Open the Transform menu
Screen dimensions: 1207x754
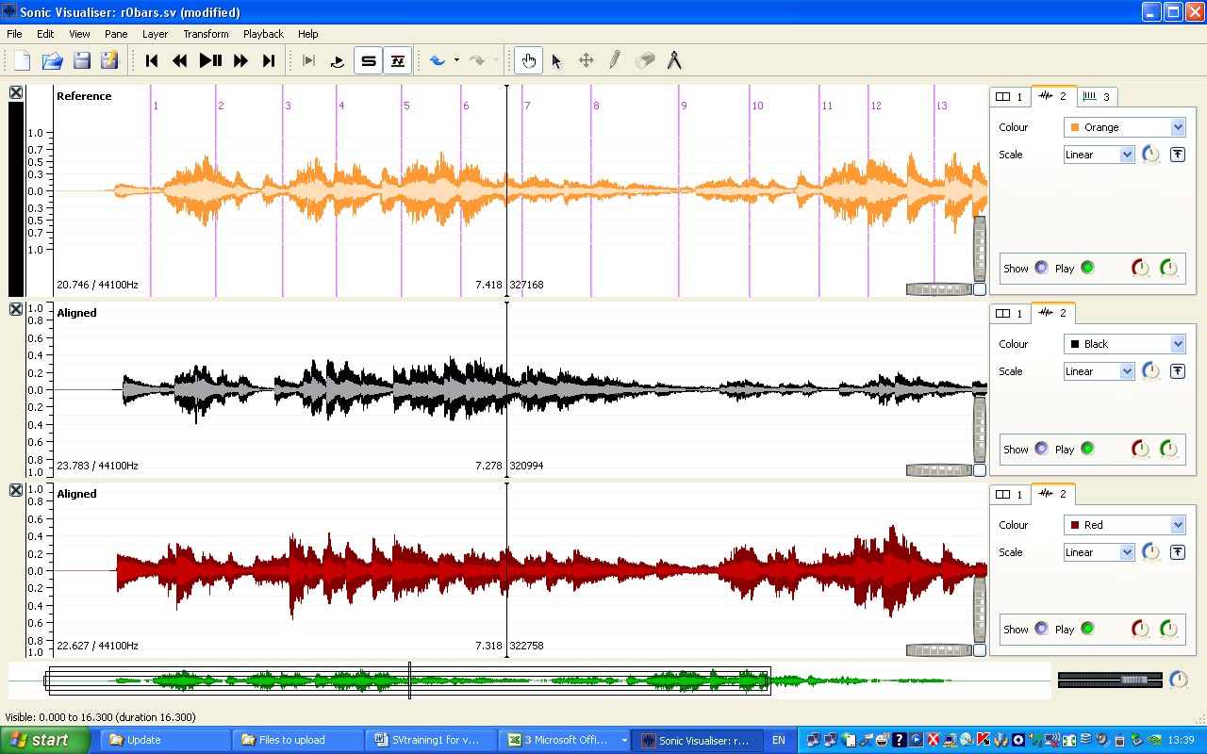click(206, 34)
